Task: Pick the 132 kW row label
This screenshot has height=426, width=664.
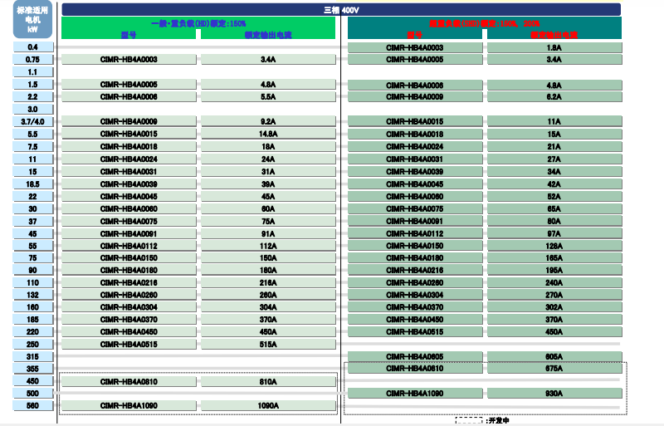Action: (33, 295)
